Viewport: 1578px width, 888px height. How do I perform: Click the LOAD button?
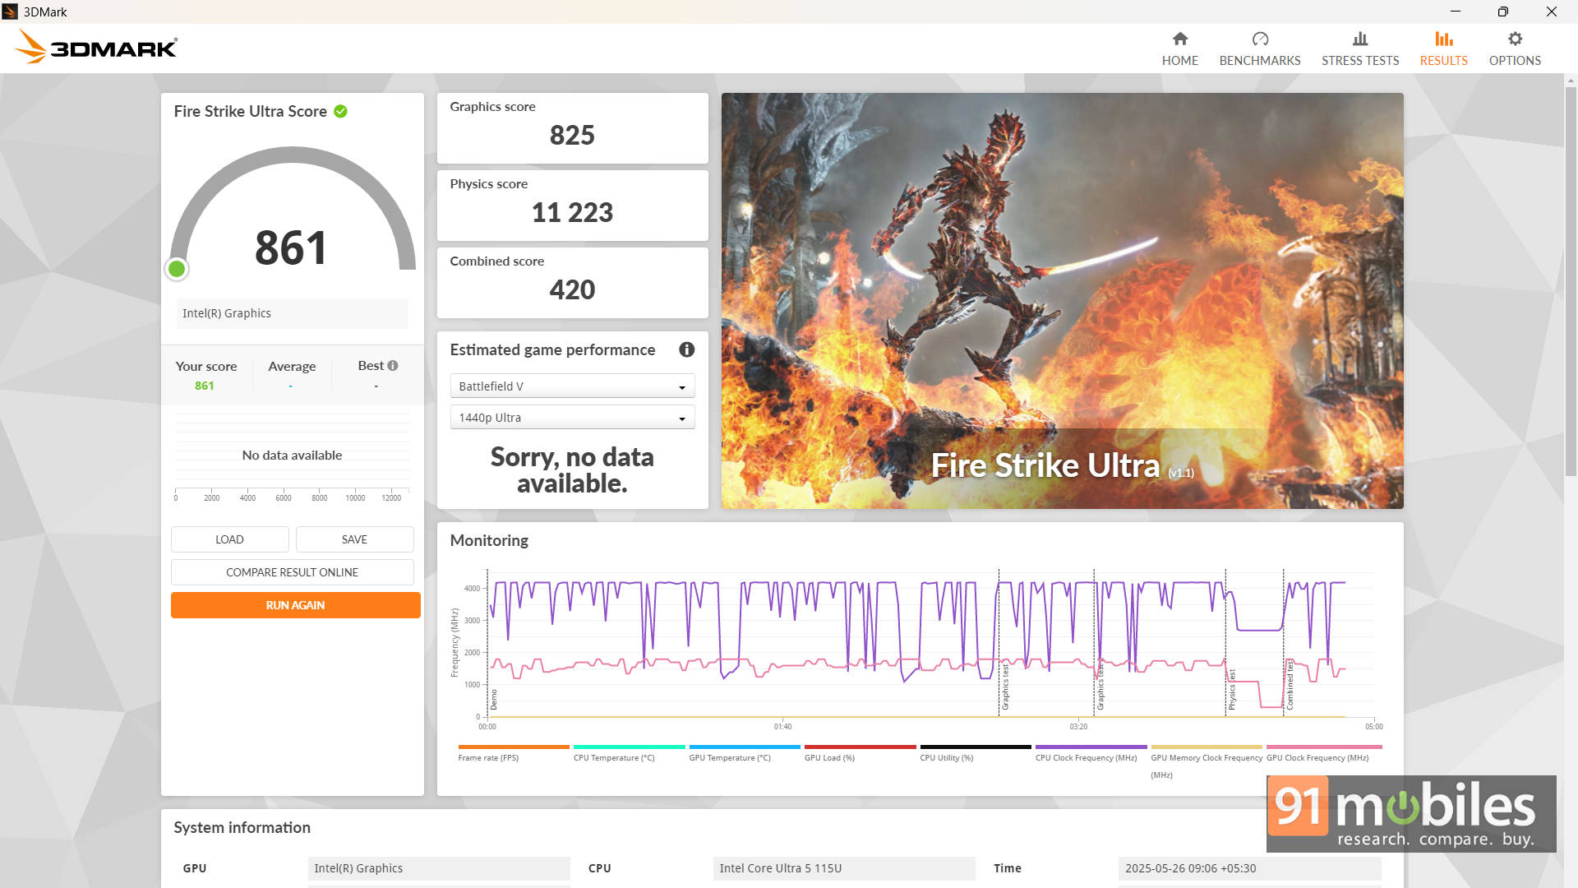point(229,539)
